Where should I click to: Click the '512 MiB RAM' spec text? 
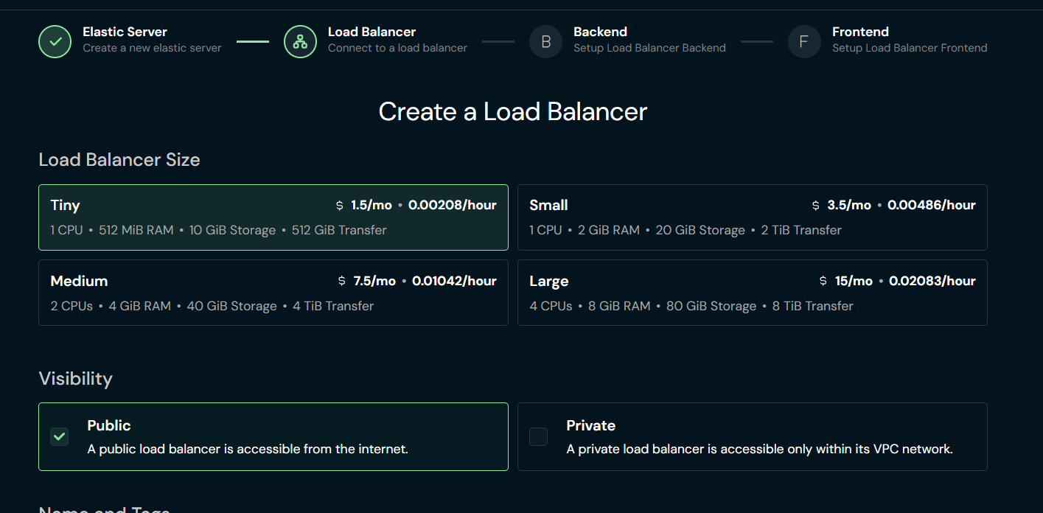point(136,230)
